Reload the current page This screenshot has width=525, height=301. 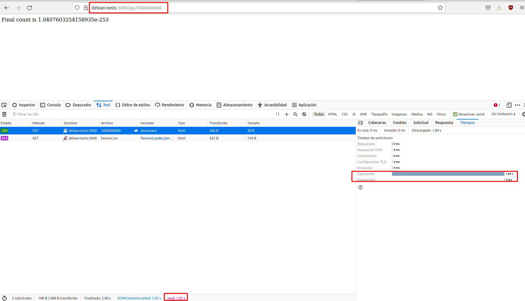pyautogui.click(x=29, y=8)
